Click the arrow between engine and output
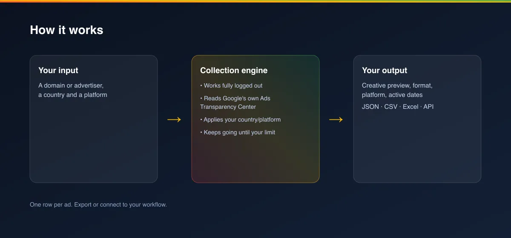 [336, 120]
